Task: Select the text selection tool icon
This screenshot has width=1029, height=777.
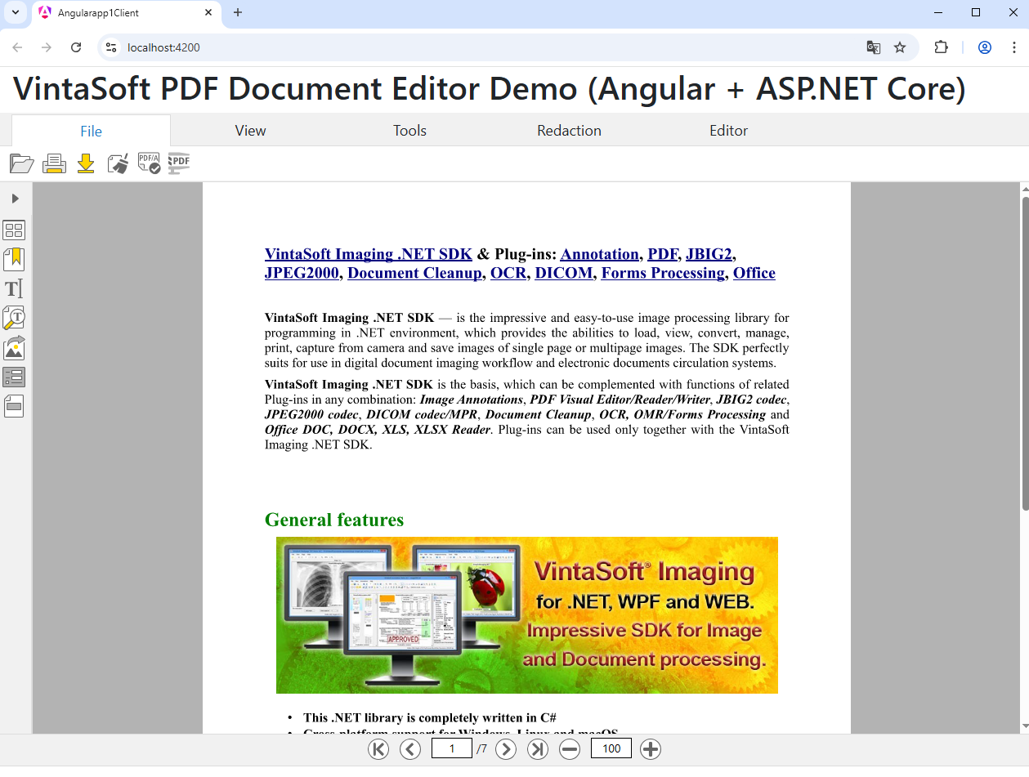Action: [14, 288]
